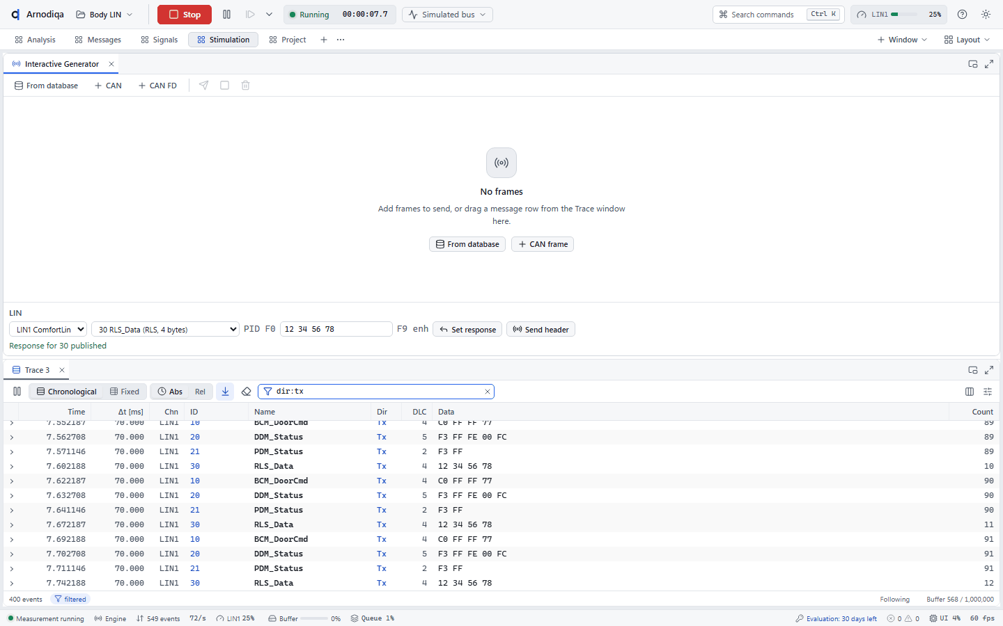Select Rel time display
This screenshot has height=626, width=1003.
(x=200, y=392)
